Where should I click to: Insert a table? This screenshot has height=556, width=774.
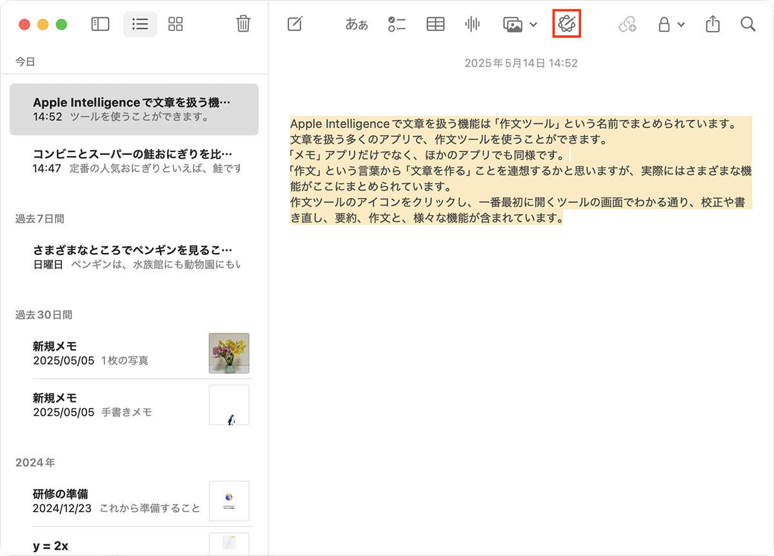coord(436,25)
